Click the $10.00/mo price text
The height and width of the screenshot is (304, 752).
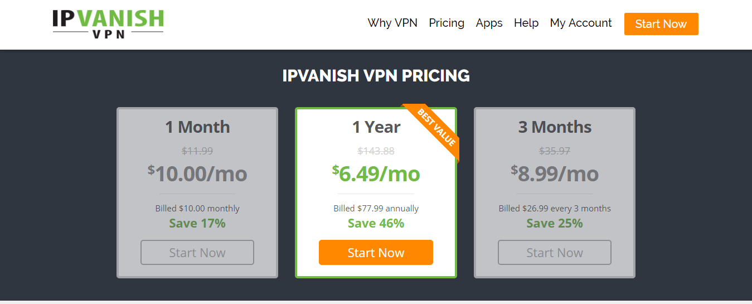[197, 173]
